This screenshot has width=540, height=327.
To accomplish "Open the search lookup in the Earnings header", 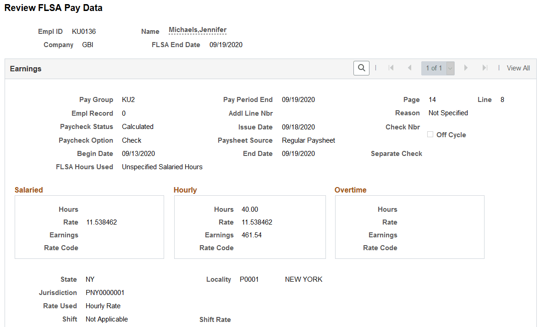I will coord(361,68).
